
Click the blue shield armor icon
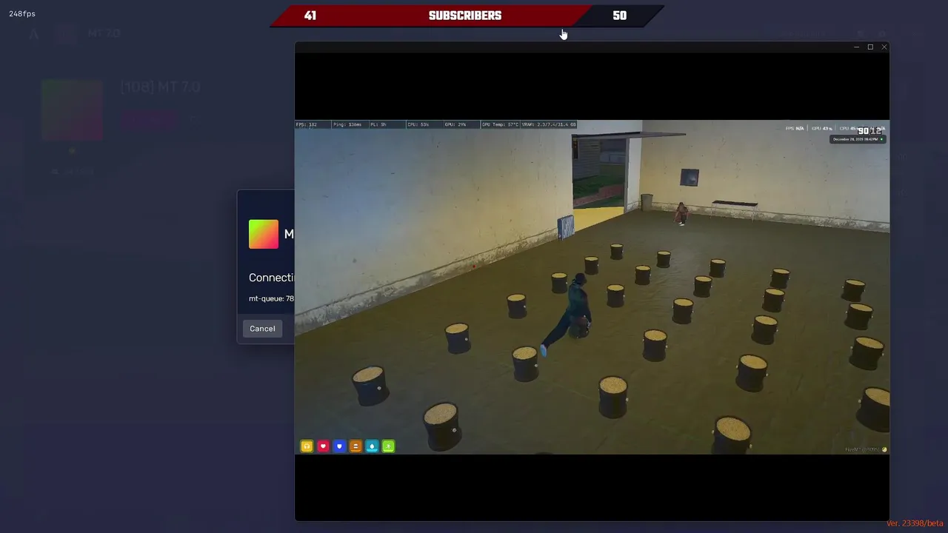coord(339,446)
